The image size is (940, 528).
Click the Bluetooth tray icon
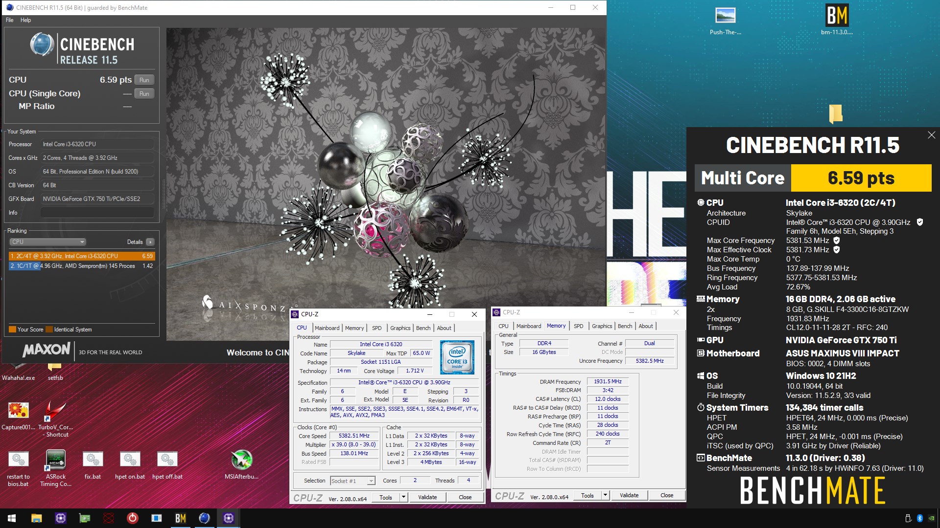point(919,518)
